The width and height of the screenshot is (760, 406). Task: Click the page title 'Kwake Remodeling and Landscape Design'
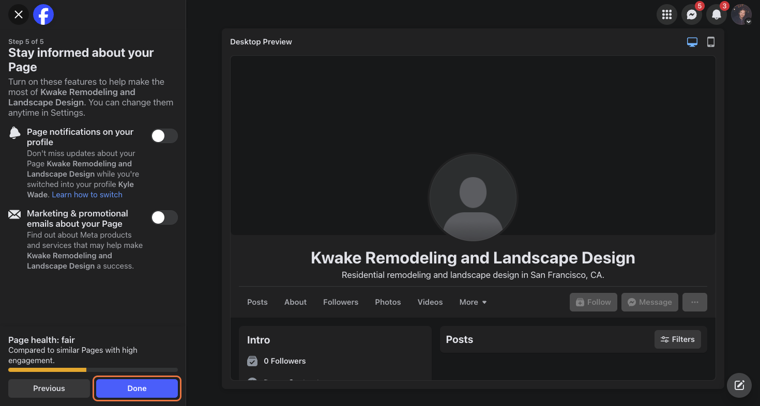click(x=473, y=258)
